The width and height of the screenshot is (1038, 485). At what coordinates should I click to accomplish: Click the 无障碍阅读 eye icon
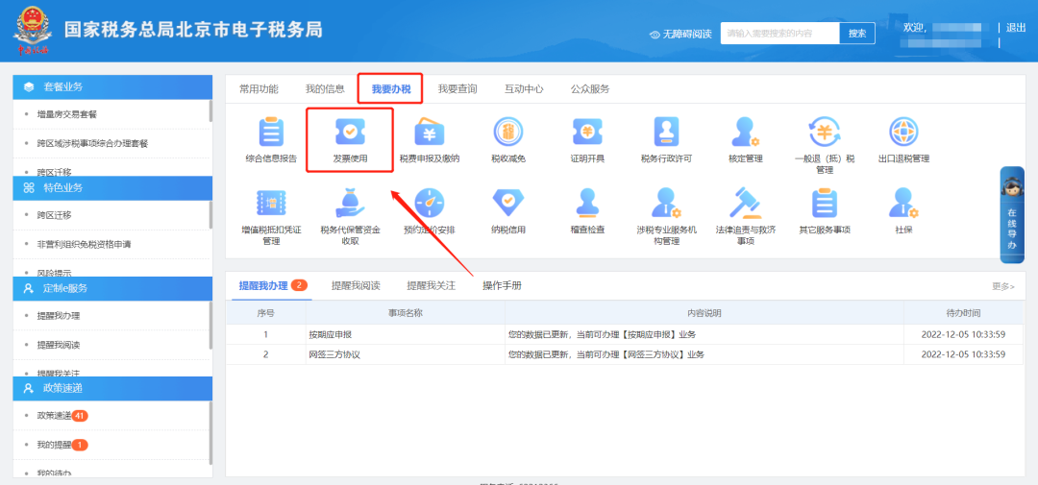655,34
